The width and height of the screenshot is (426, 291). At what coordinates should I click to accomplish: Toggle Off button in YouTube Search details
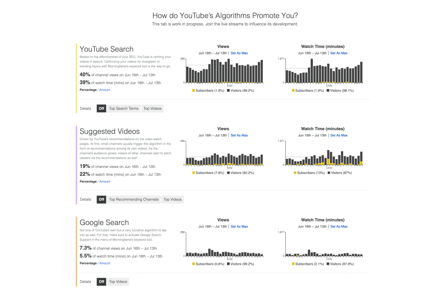[x=102, y=109]
